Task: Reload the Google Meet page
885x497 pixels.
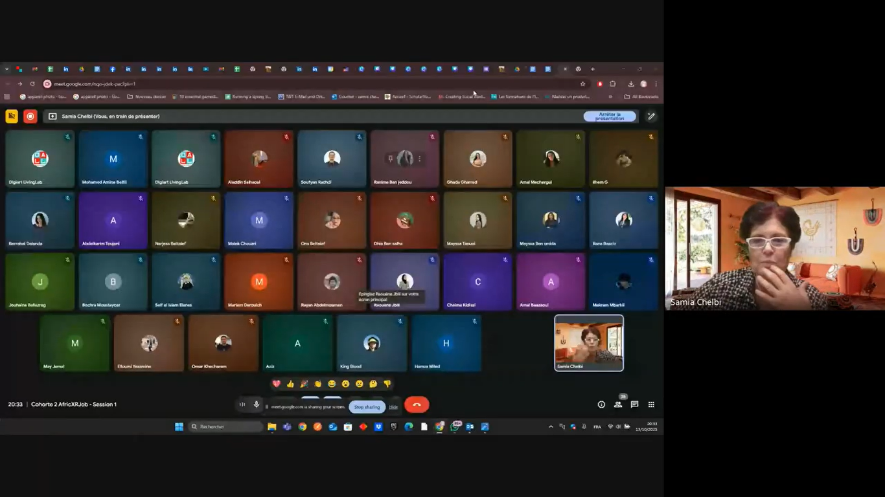Action: point(32,84)
